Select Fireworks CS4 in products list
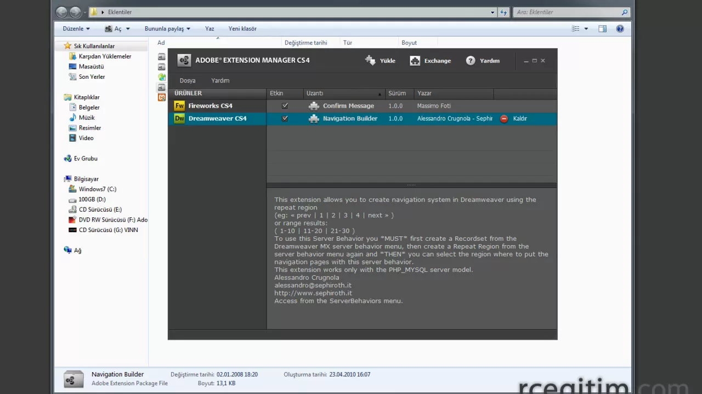This screenshot has height=394, width=702. tap(218, 106)
